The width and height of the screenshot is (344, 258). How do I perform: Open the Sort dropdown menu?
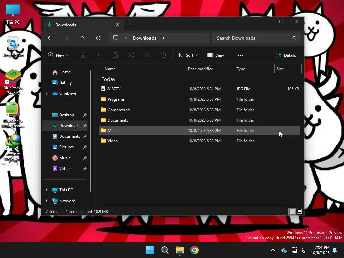pyautogui.click(x=188, y=55)
